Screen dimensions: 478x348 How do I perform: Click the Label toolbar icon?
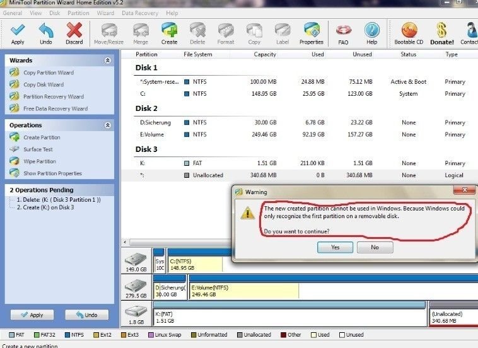pyautogui.click(x=283, y=30)
